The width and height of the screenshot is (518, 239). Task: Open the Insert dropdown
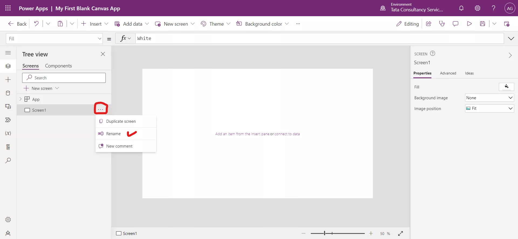pos(106,24)
